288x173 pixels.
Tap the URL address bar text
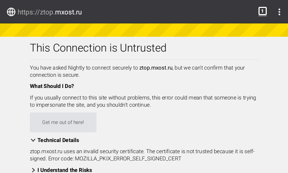coord(50,12)
